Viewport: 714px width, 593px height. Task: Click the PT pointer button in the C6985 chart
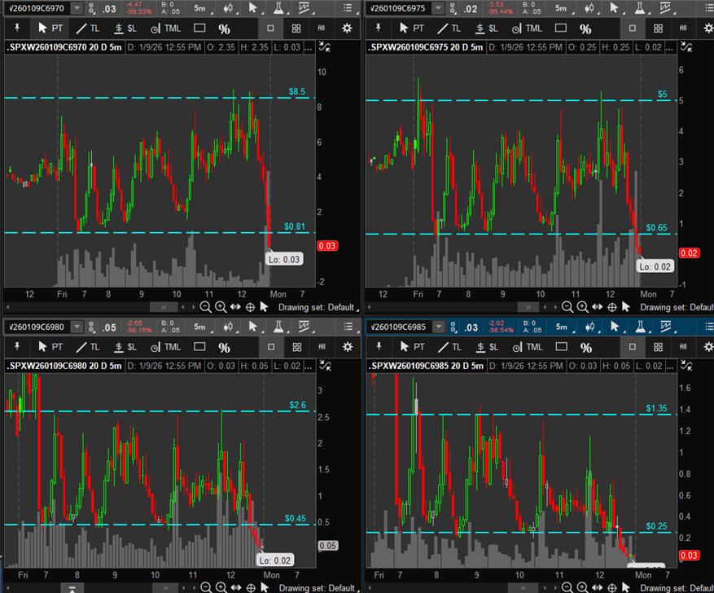(x=411, y=347)
